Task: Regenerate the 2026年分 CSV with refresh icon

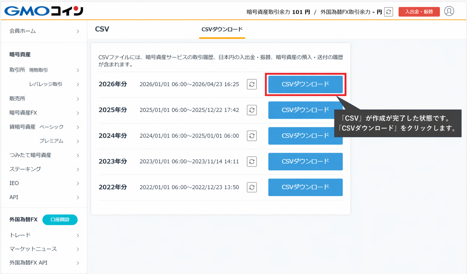Action: coord(252,84)
